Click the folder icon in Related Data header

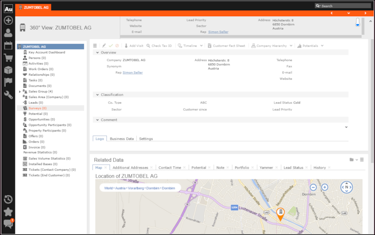351,160
